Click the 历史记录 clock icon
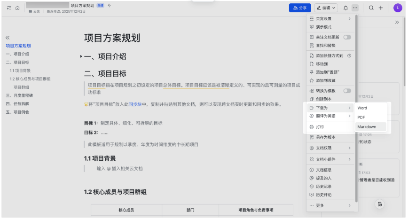The height and width of the screenshot is (220, 408). coord(312,187)
